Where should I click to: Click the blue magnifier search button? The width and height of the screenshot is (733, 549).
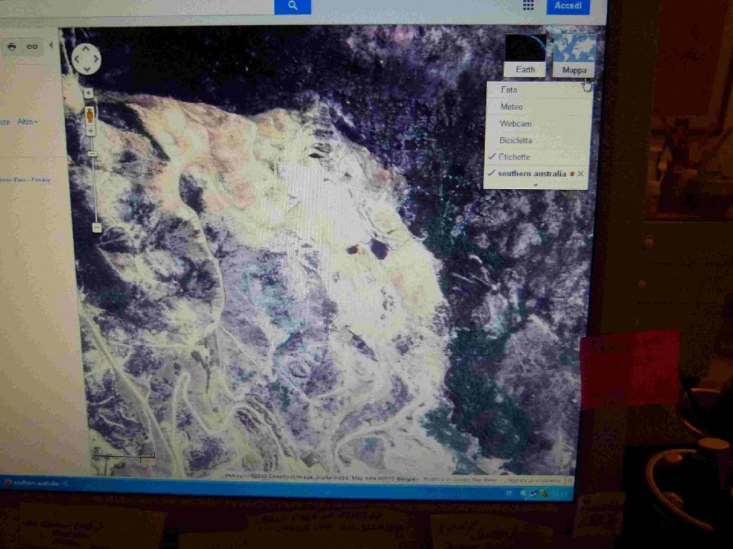[x=292, y=6]
